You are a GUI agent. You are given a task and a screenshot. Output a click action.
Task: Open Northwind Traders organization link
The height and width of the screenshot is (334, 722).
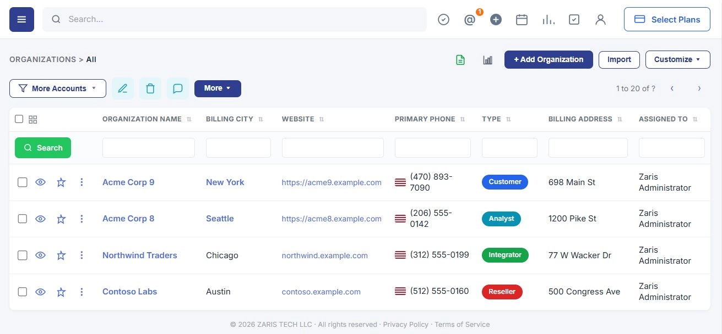tap(140, 255)
